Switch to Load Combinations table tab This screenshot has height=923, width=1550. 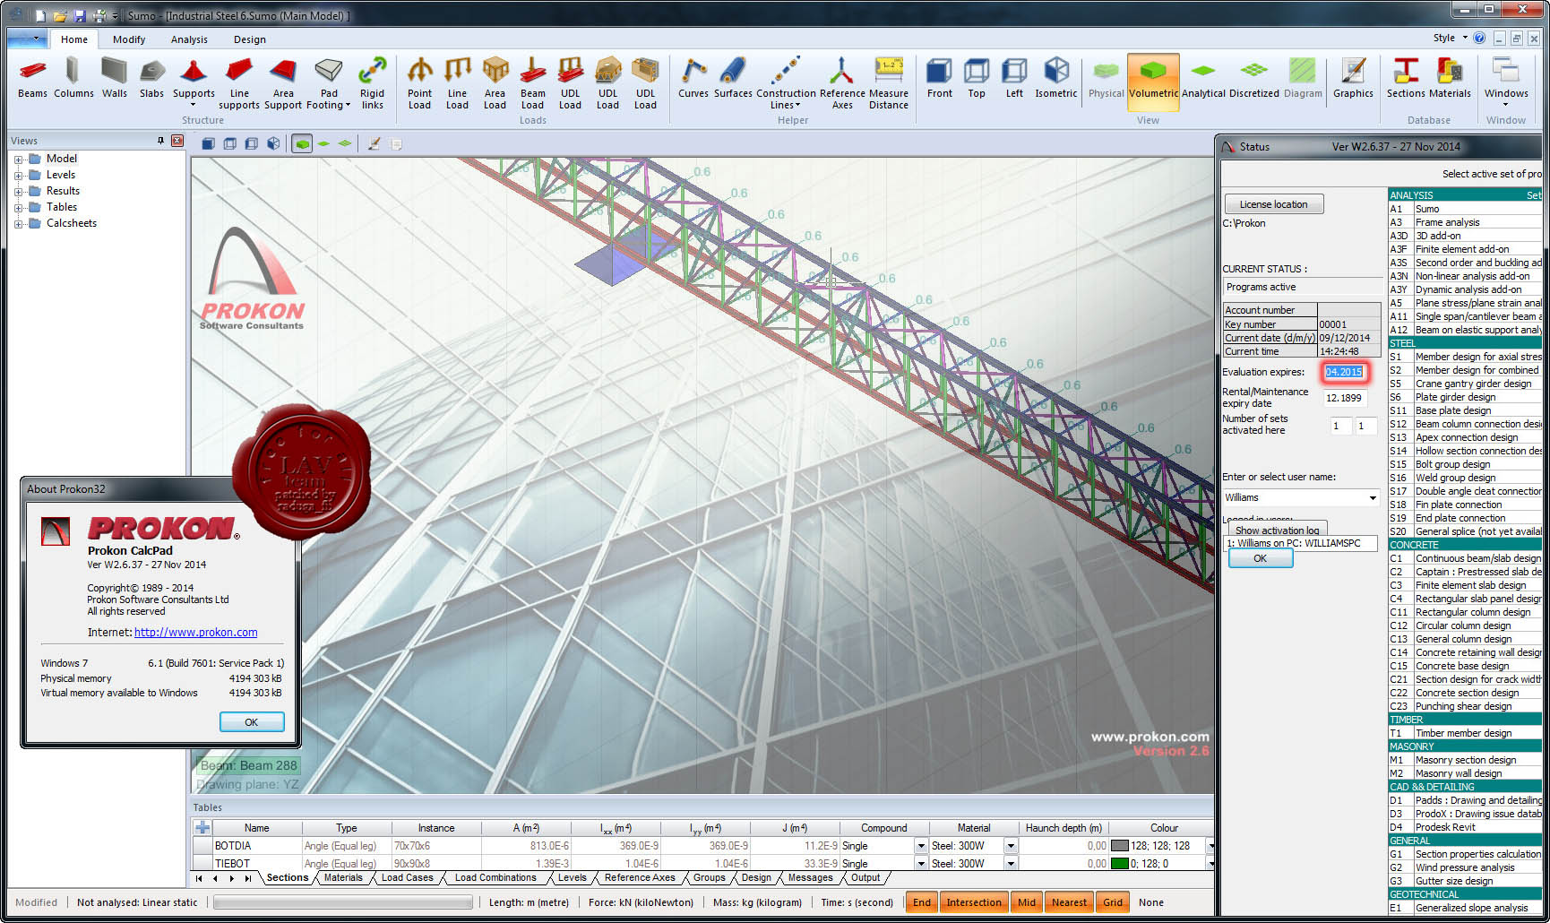point(495,878)
